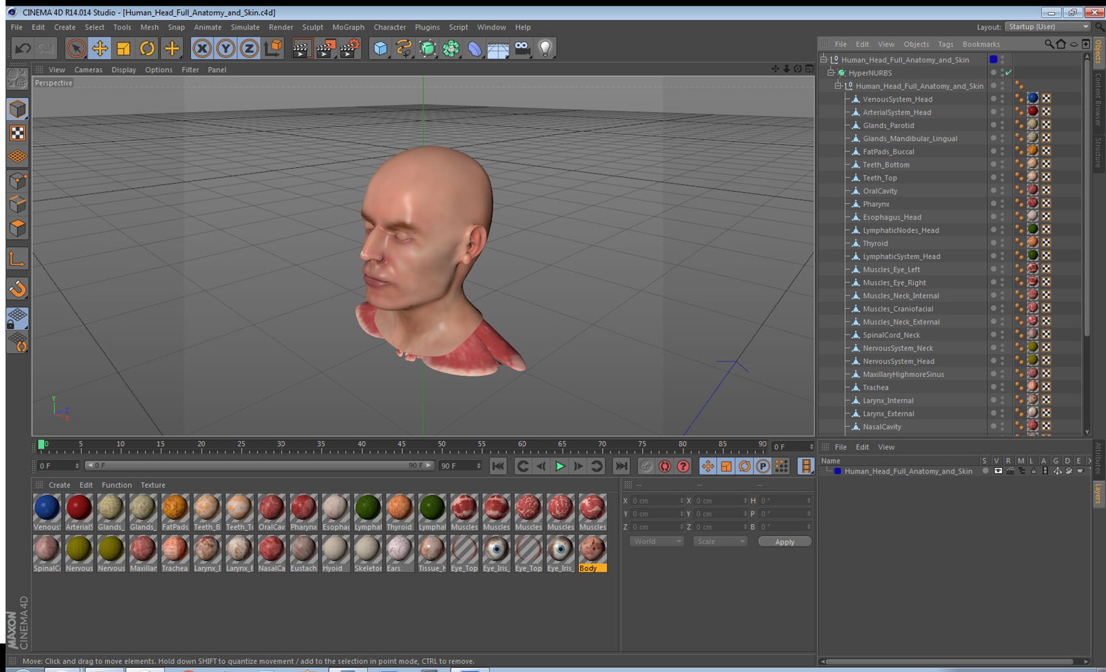This screenshot has height=672, width=1106.
Task: Open the floor environment objects icon
Action: pos(498,48)
